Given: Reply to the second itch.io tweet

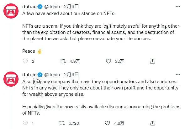Looking at the screenshot, I should 25,123.
